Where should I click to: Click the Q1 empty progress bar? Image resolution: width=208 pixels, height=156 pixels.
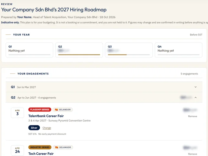pos(29,55)
